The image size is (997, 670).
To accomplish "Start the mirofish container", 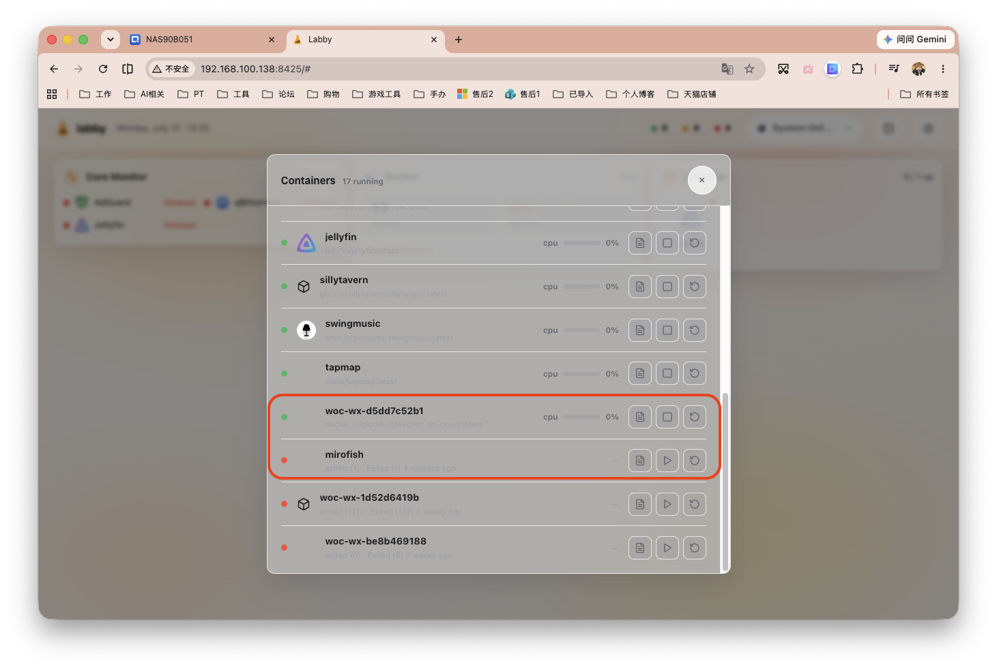I will [x=667, y=461].
